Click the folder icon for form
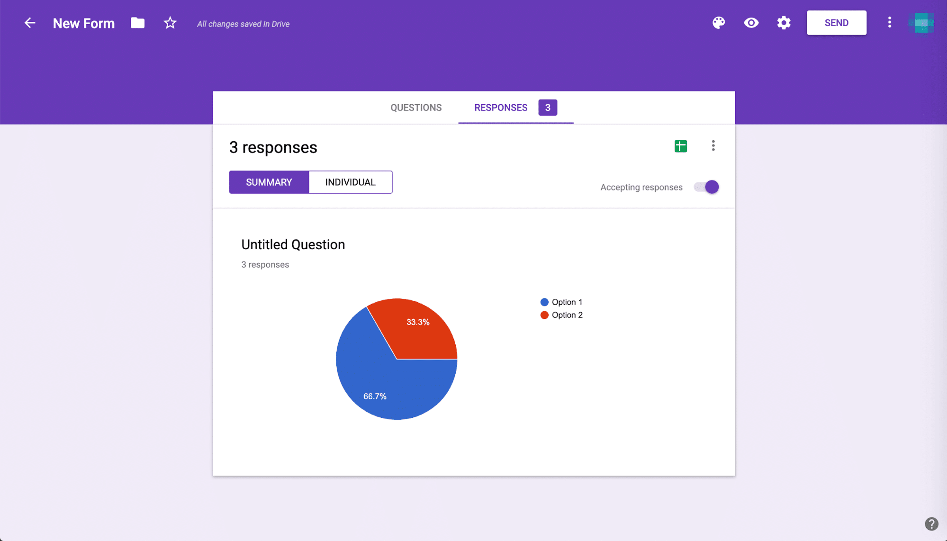947x541 pixels. coord(137,23)
